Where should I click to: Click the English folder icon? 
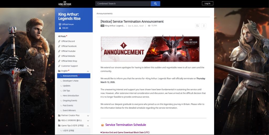point(59,71)
